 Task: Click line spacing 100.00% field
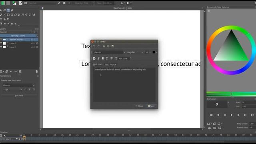(x=124, y=58)
